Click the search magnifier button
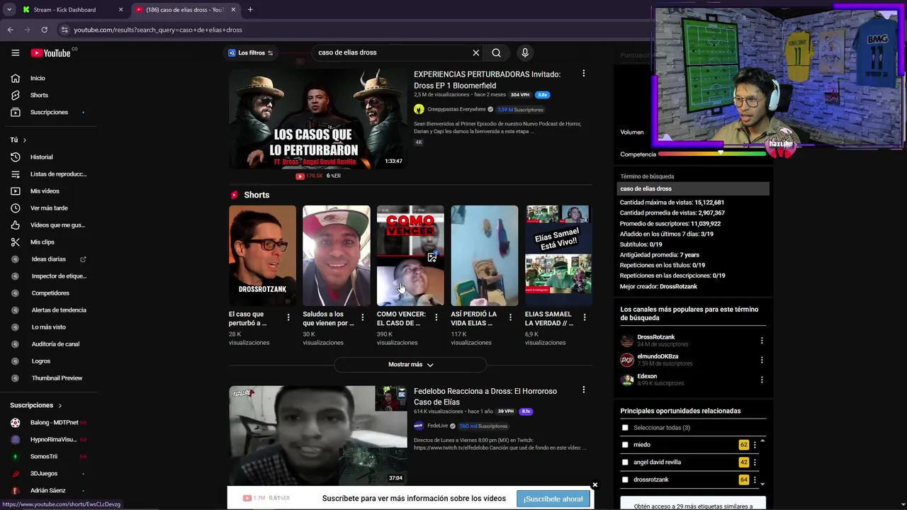 [496, 52]
